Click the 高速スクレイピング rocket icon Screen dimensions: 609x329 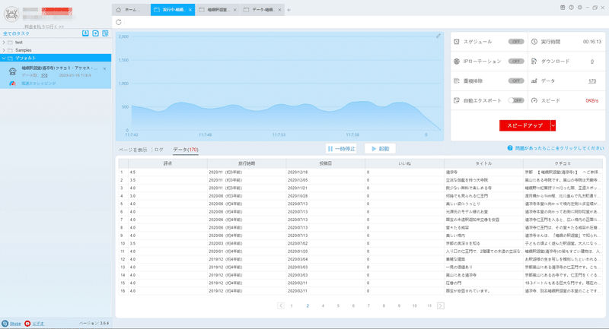pyautogui.click(x=12, y=84)
